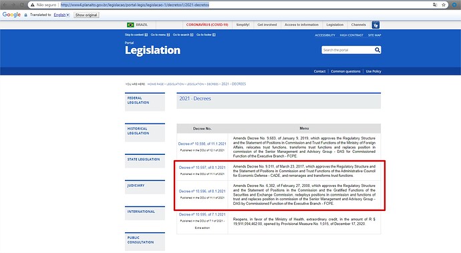
Task: Click the Menu column header
Action: pyautogui.click(x=304, y=128)
